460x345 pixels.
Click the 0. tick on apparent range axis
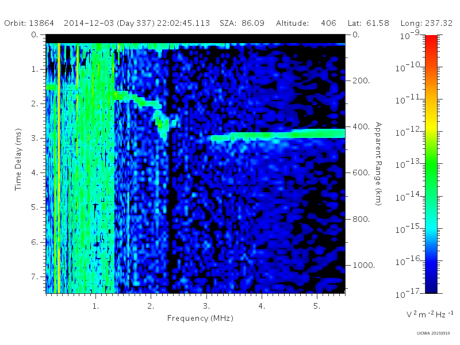tap(356, 34)
